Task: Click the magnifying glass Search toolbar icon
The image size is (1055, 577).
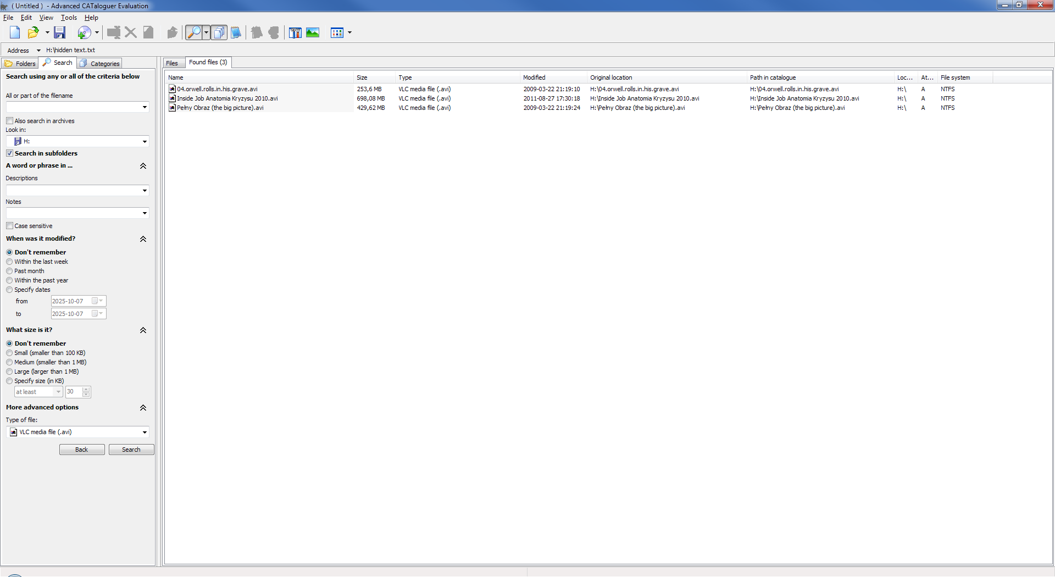Action: tap(193, 33)
